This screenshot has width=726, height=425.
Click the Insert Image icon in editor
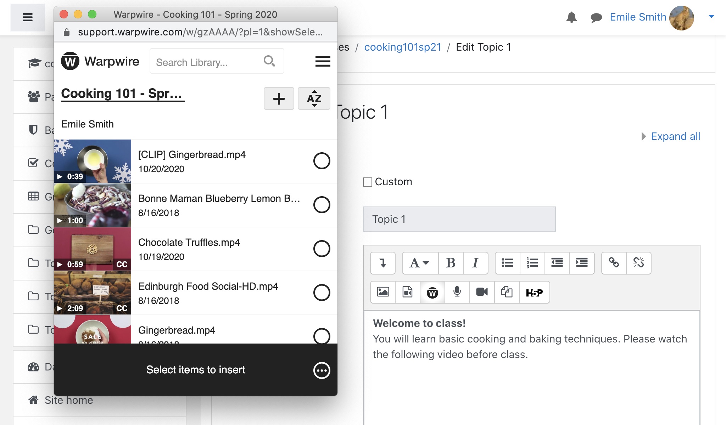click(x=383, y=292)
